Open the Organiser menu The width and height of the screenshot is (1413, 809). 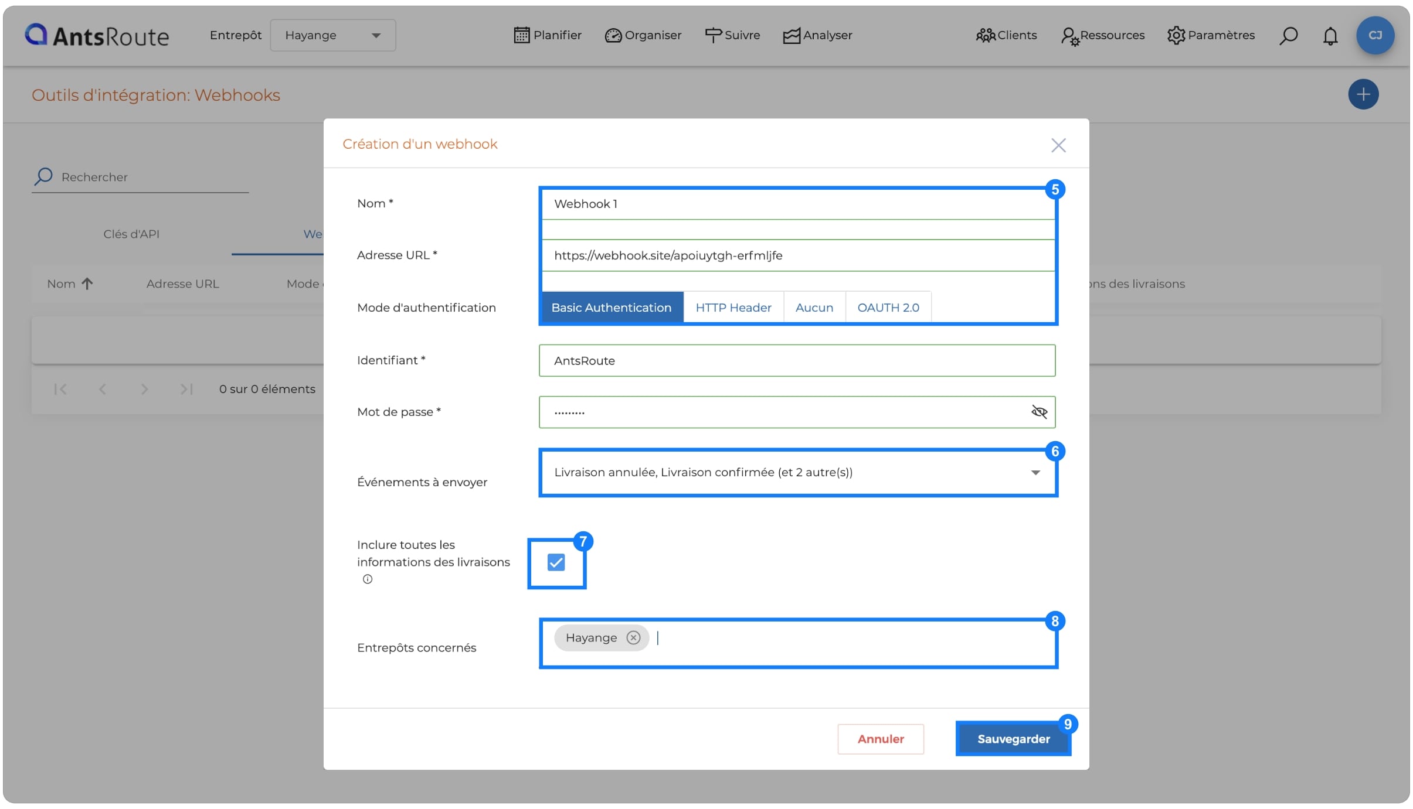pyautogui.click(x=643, y=35)
